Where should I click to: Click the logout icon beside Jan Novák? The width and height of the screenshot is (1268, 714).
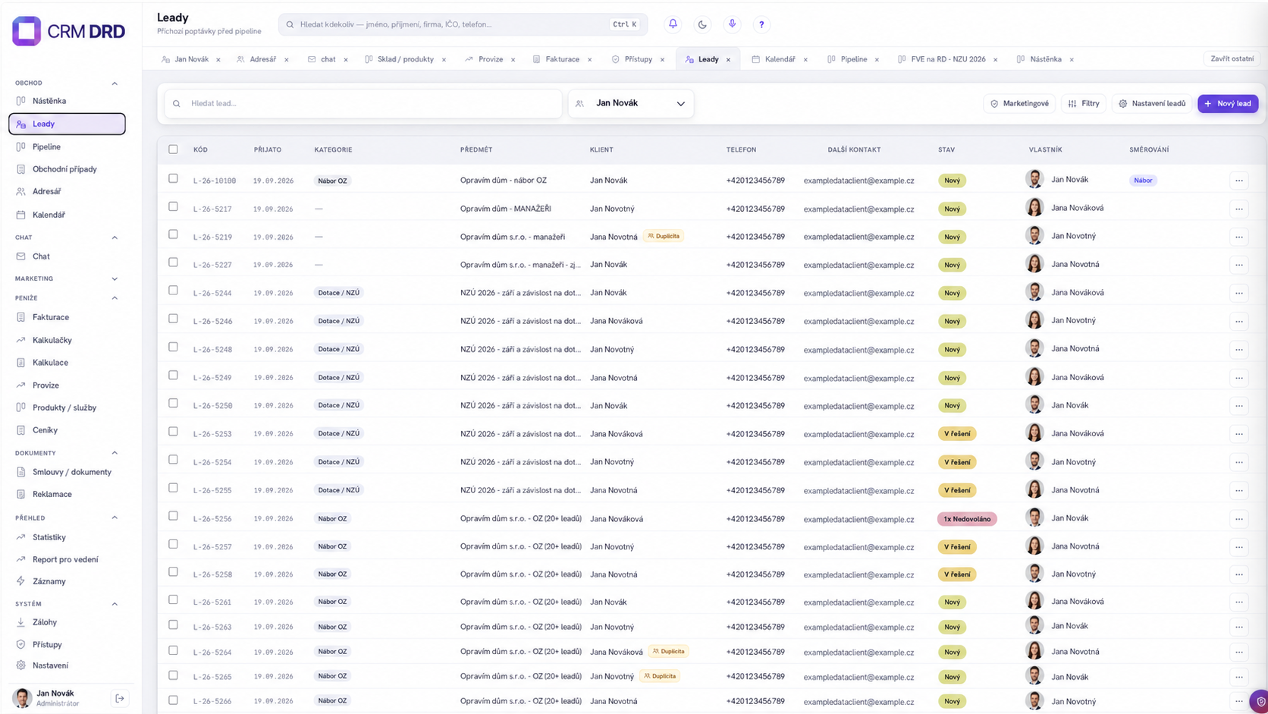click(120, 698)
